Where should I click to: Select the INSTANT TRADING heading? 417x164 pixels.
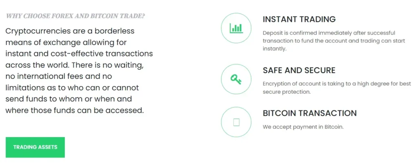click(299, 19)
